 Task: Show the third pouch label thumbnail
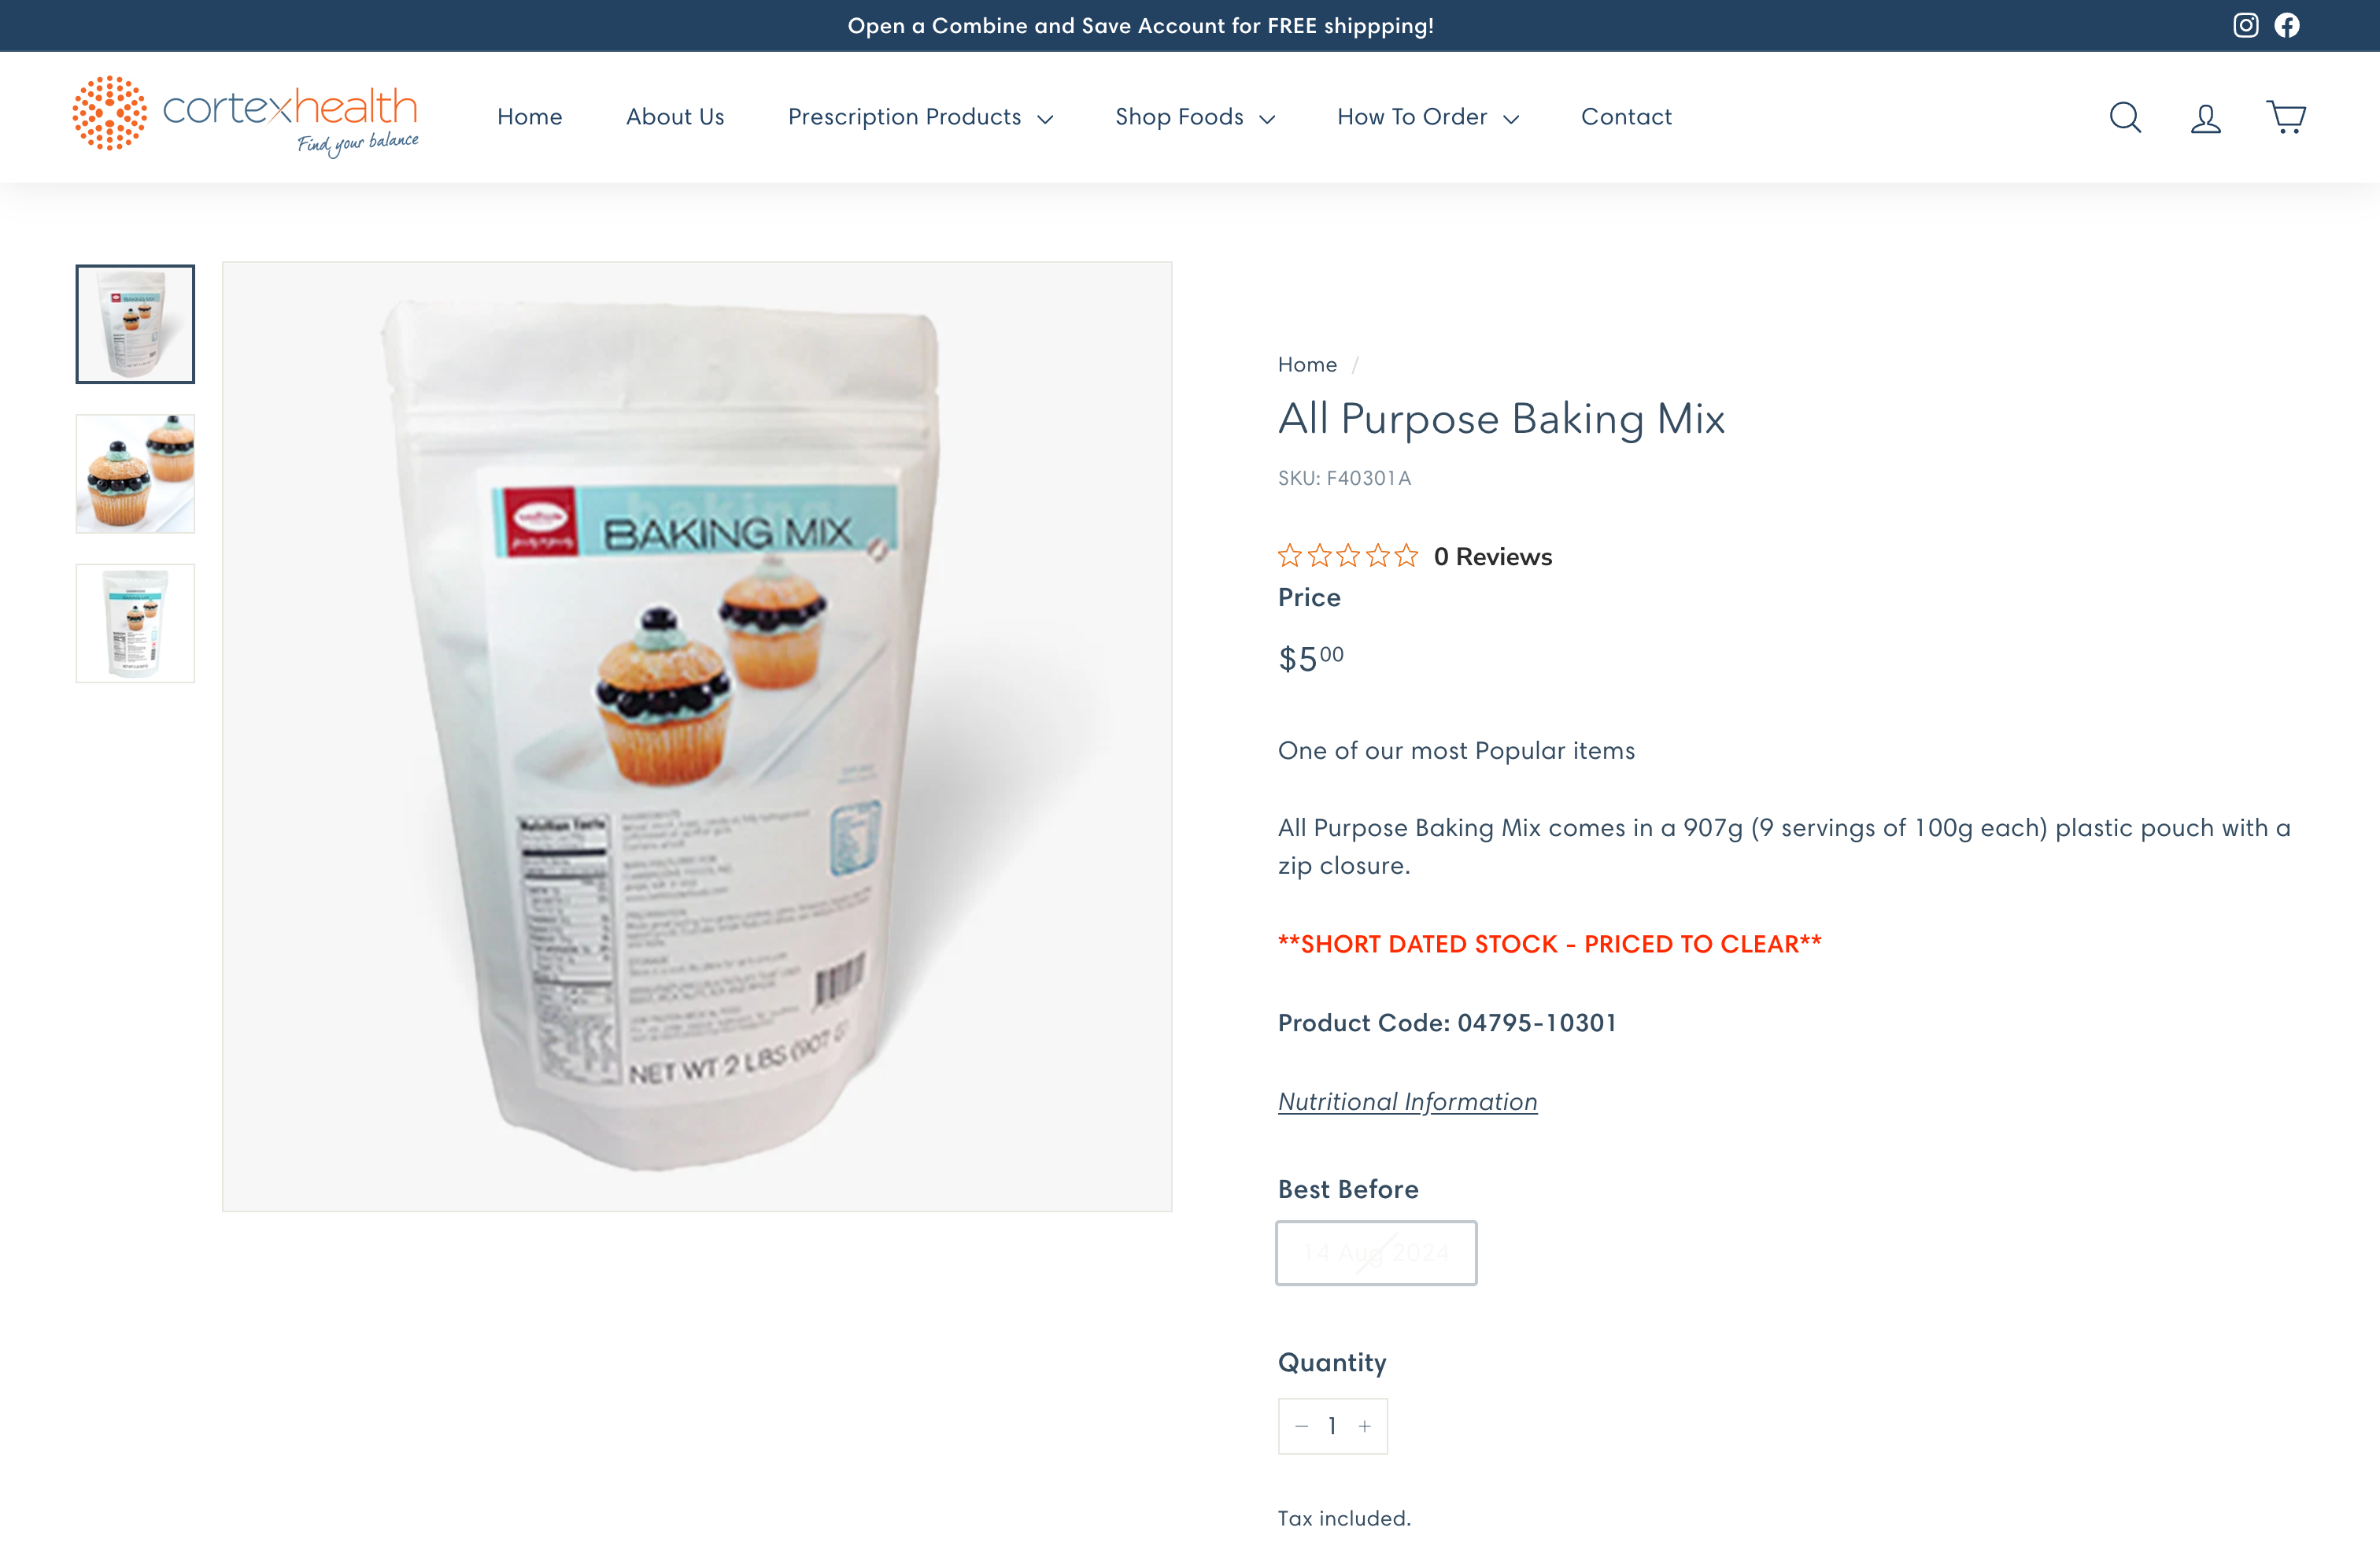[135, 623]
